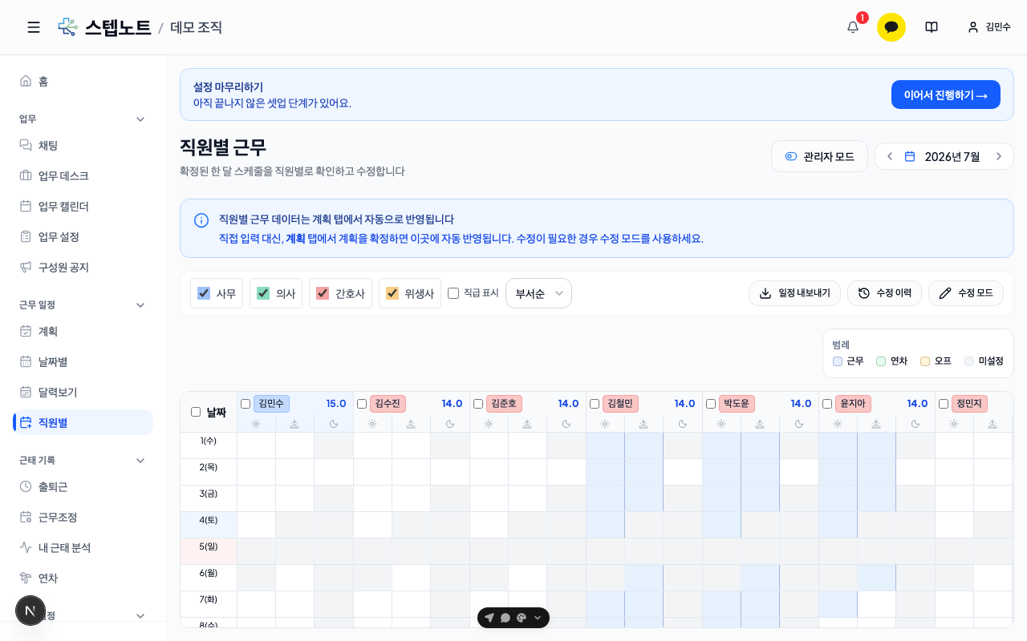Open the notification bell
The image size is (1027, 641).
click(853, 27)
